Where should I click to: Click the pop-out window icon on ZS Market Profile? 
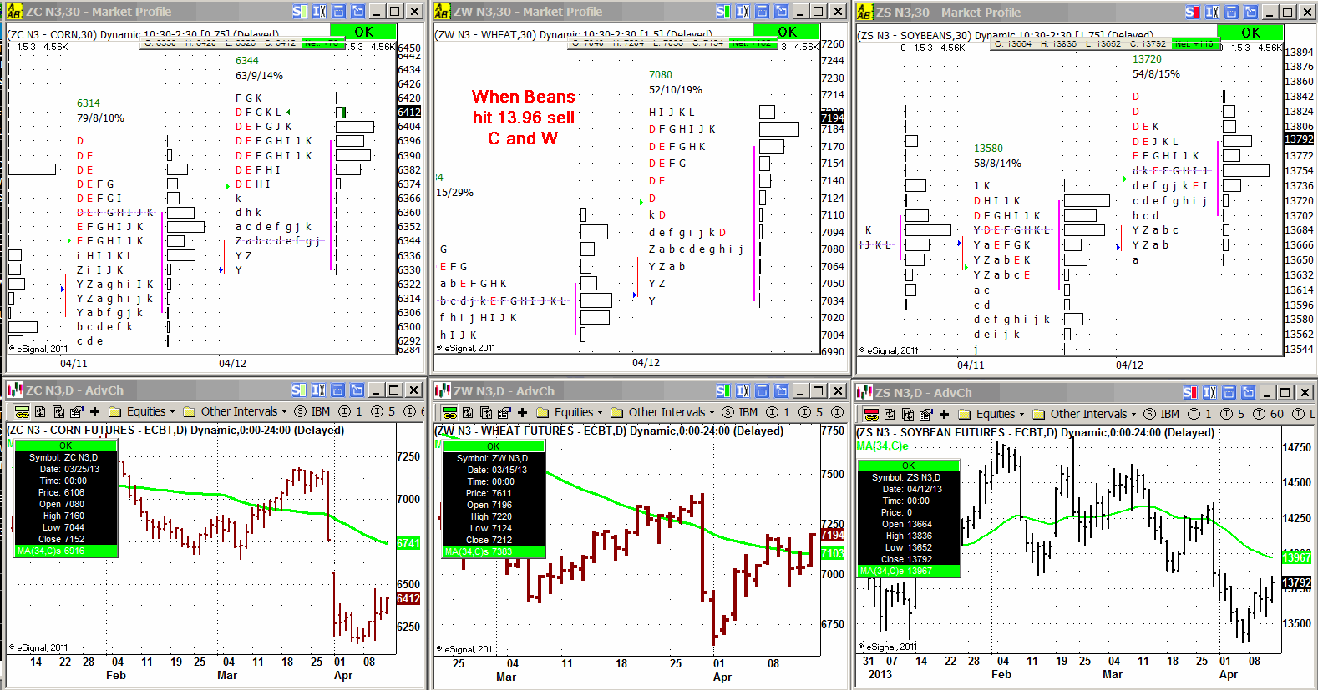point(1250,13)
